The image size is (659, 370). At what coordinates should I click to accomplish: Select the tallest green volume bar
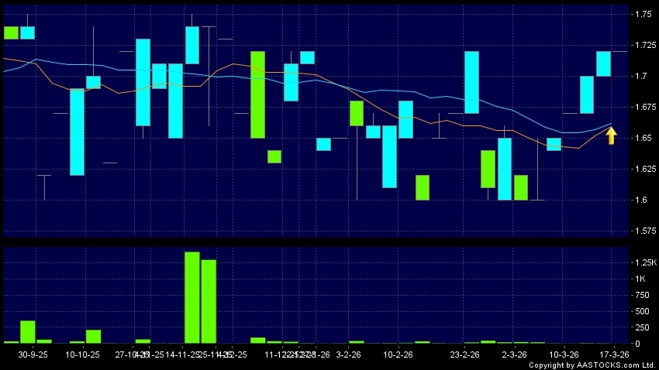tap(192, 297)
